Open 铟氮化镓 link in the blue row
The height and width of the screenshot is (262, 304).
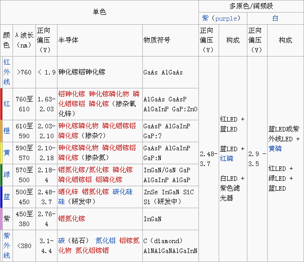click(95, 192)
